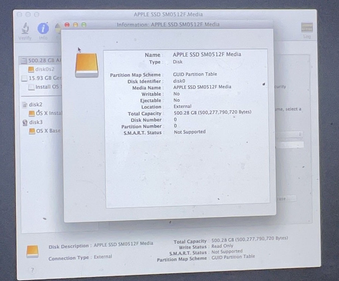Zoom the Information window with green button
This screenshot has width=339, height=281.
click(84, 25)
